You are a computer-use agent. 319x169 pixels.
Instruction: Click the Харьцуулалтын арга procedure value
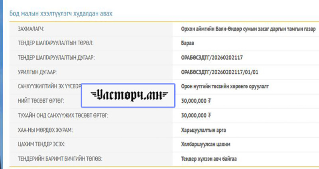pyautogui.click(x=204, y=130)
